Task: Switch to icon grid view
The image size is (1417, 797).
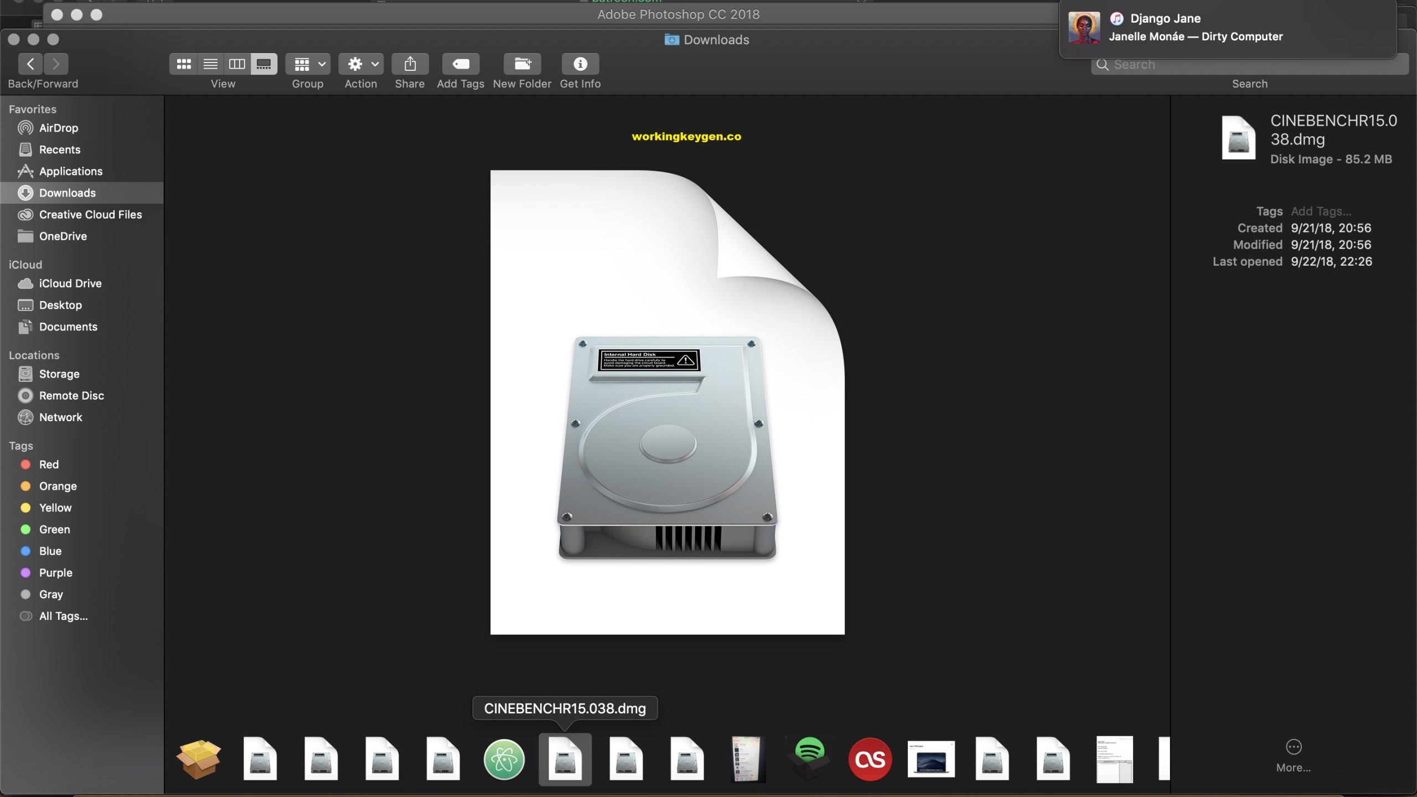Action: (x=183, y=64)
